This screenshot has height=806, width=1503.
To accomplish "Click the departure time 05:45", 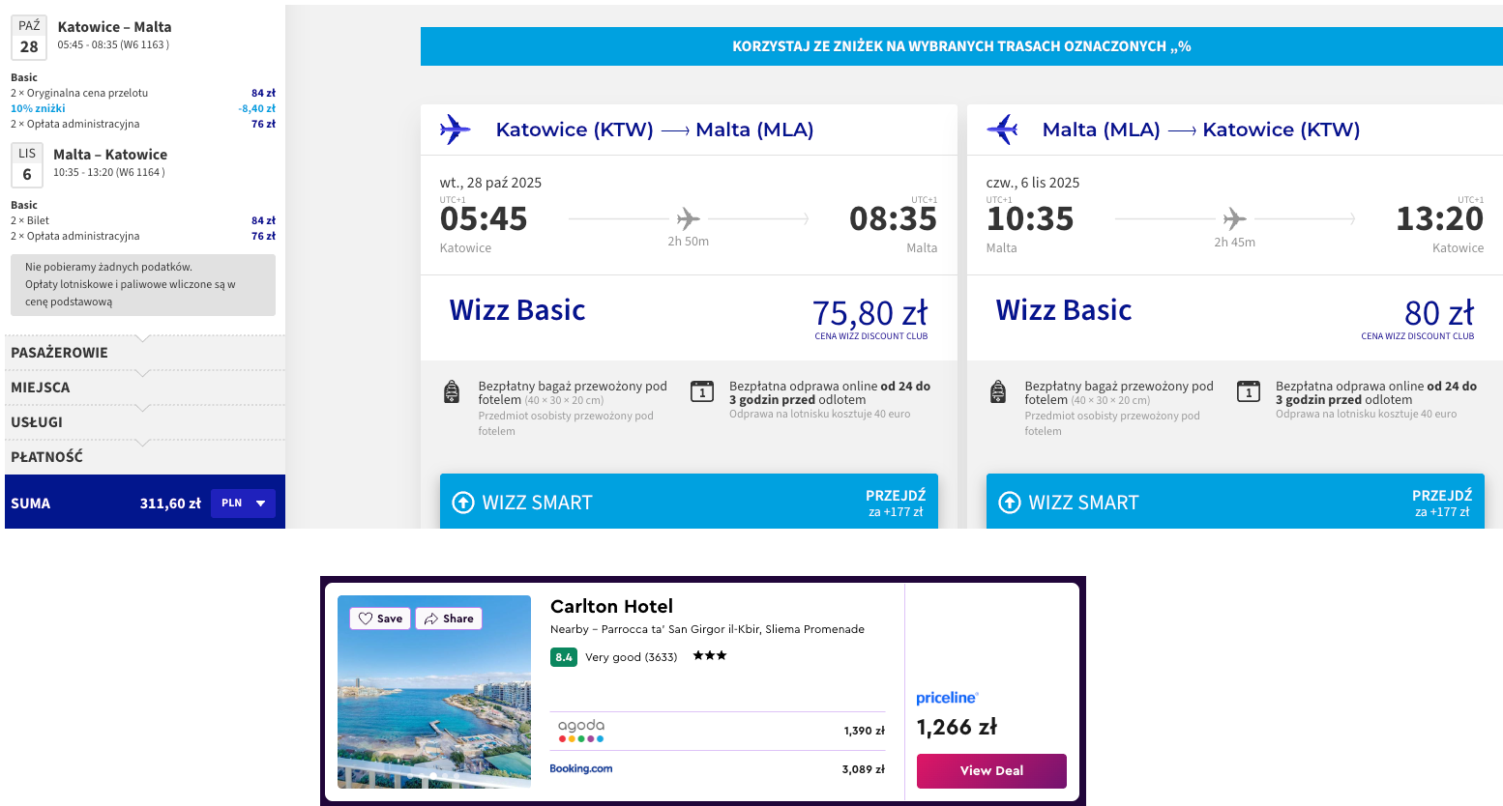I will (x=484, y=219).
